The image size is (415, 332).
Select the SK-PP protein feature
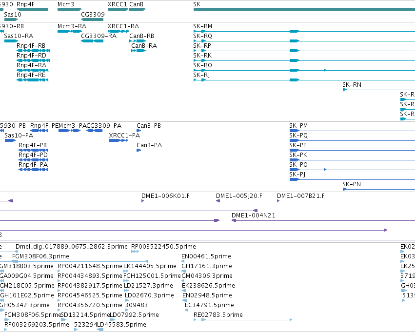click(x=352, y=150)
